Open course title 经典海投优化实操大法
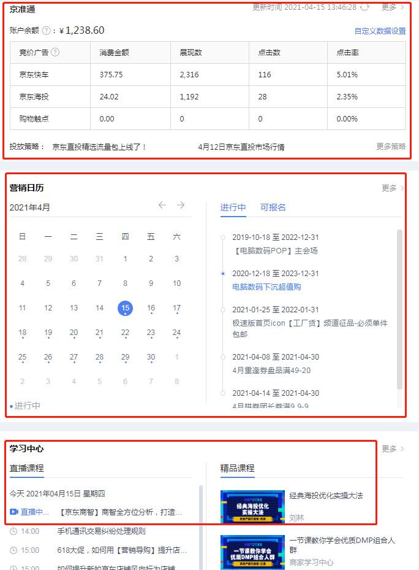The height and width of the screenshot is (570, 419). (x=326, y=496)
